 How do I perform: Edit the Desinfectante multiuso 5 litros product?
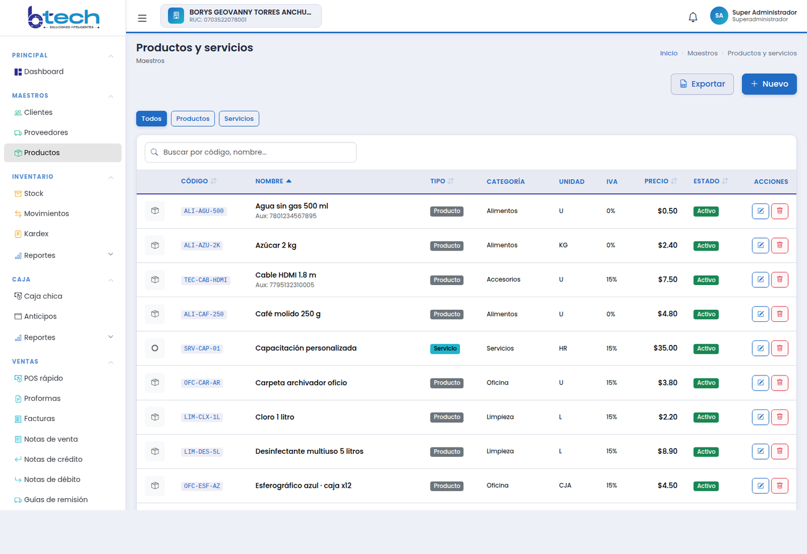(x=760, y=451)
